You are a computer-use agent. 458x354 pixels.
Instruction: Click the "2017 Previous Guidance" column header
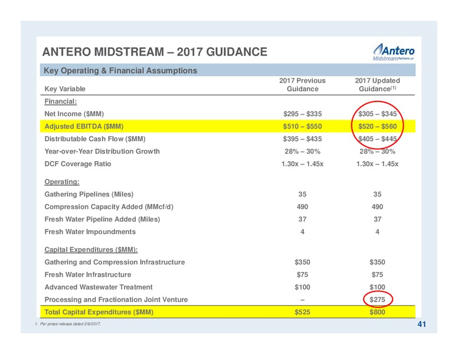click(x=302, y=85)
